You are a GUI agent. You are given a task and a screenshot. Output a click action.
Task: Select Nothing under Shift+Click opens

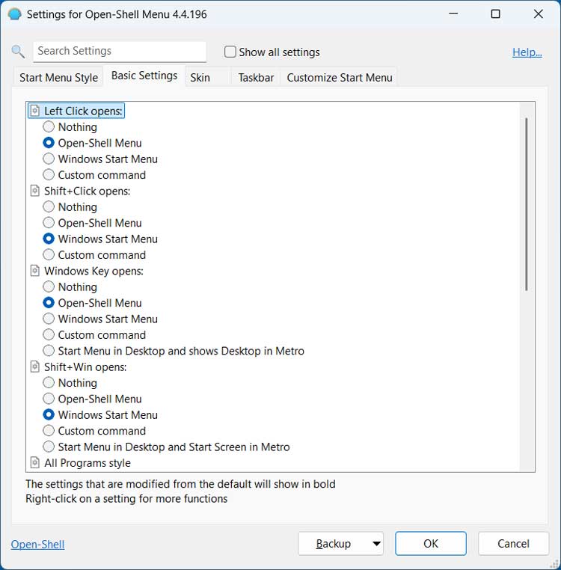tap(49, 206)
